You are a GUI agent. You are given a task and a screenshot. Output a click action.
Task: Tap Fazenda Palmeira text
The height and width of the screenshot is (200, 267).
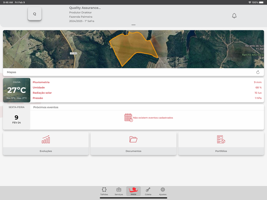[81, 17]
